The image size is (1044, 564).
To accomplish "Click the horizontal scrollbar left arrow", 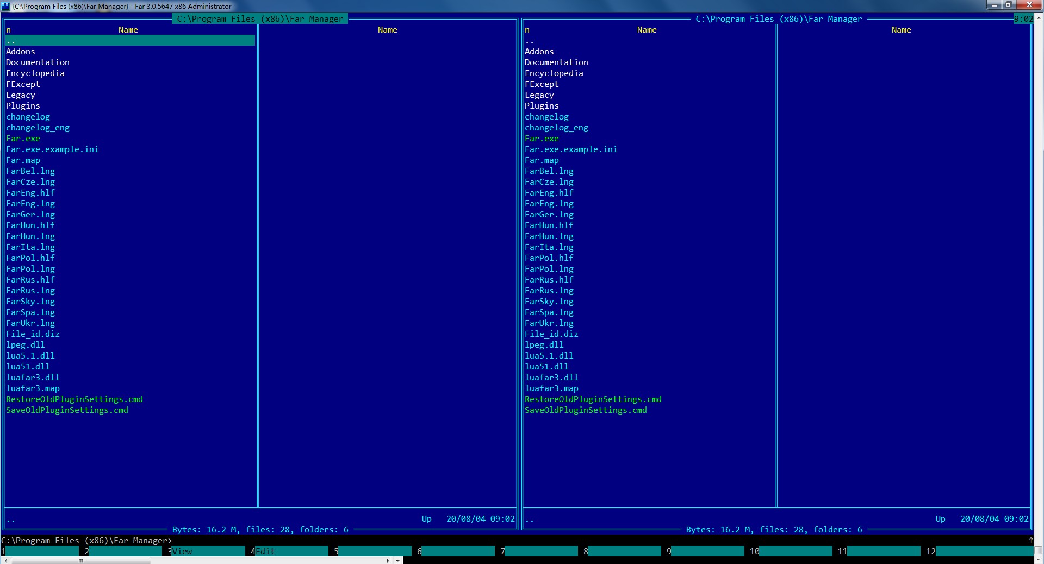I will 5,560.
